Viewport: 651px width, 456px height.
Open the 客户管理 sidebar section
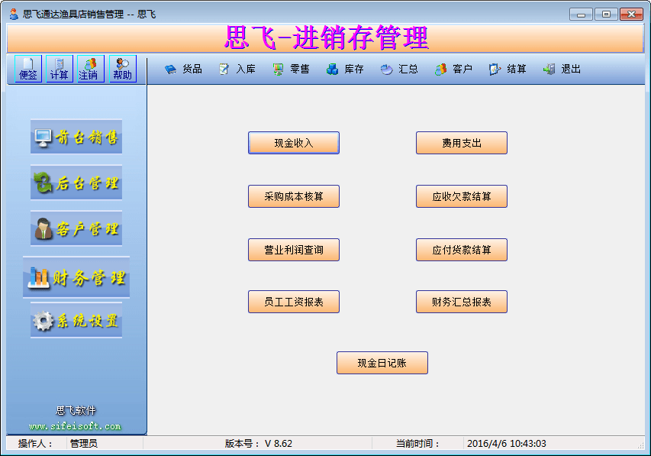(x=76, y=229)
